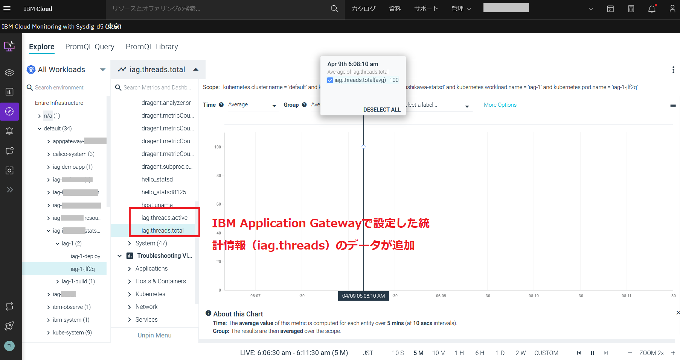Open the All Workloads grouping dropdown
This screenshot has height=360, width=680.
point(66,70)
